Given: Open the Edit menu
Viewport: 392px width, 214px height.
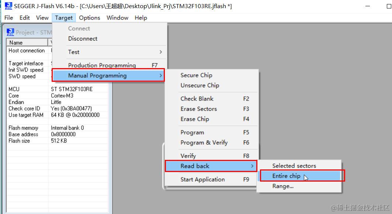Looking at the screenshot, I should coord(25,18).
